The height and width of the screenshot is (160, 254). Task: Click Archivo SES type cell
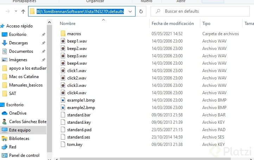213,137
